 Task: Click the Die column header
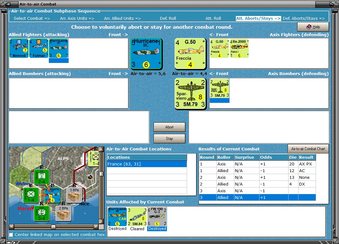tap(293, 157)
